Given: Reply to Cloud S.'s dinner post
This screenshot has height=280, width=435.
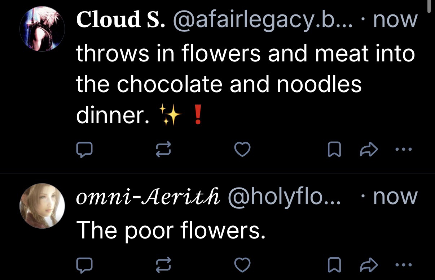Looking at the screenshot, I should 84,149.
